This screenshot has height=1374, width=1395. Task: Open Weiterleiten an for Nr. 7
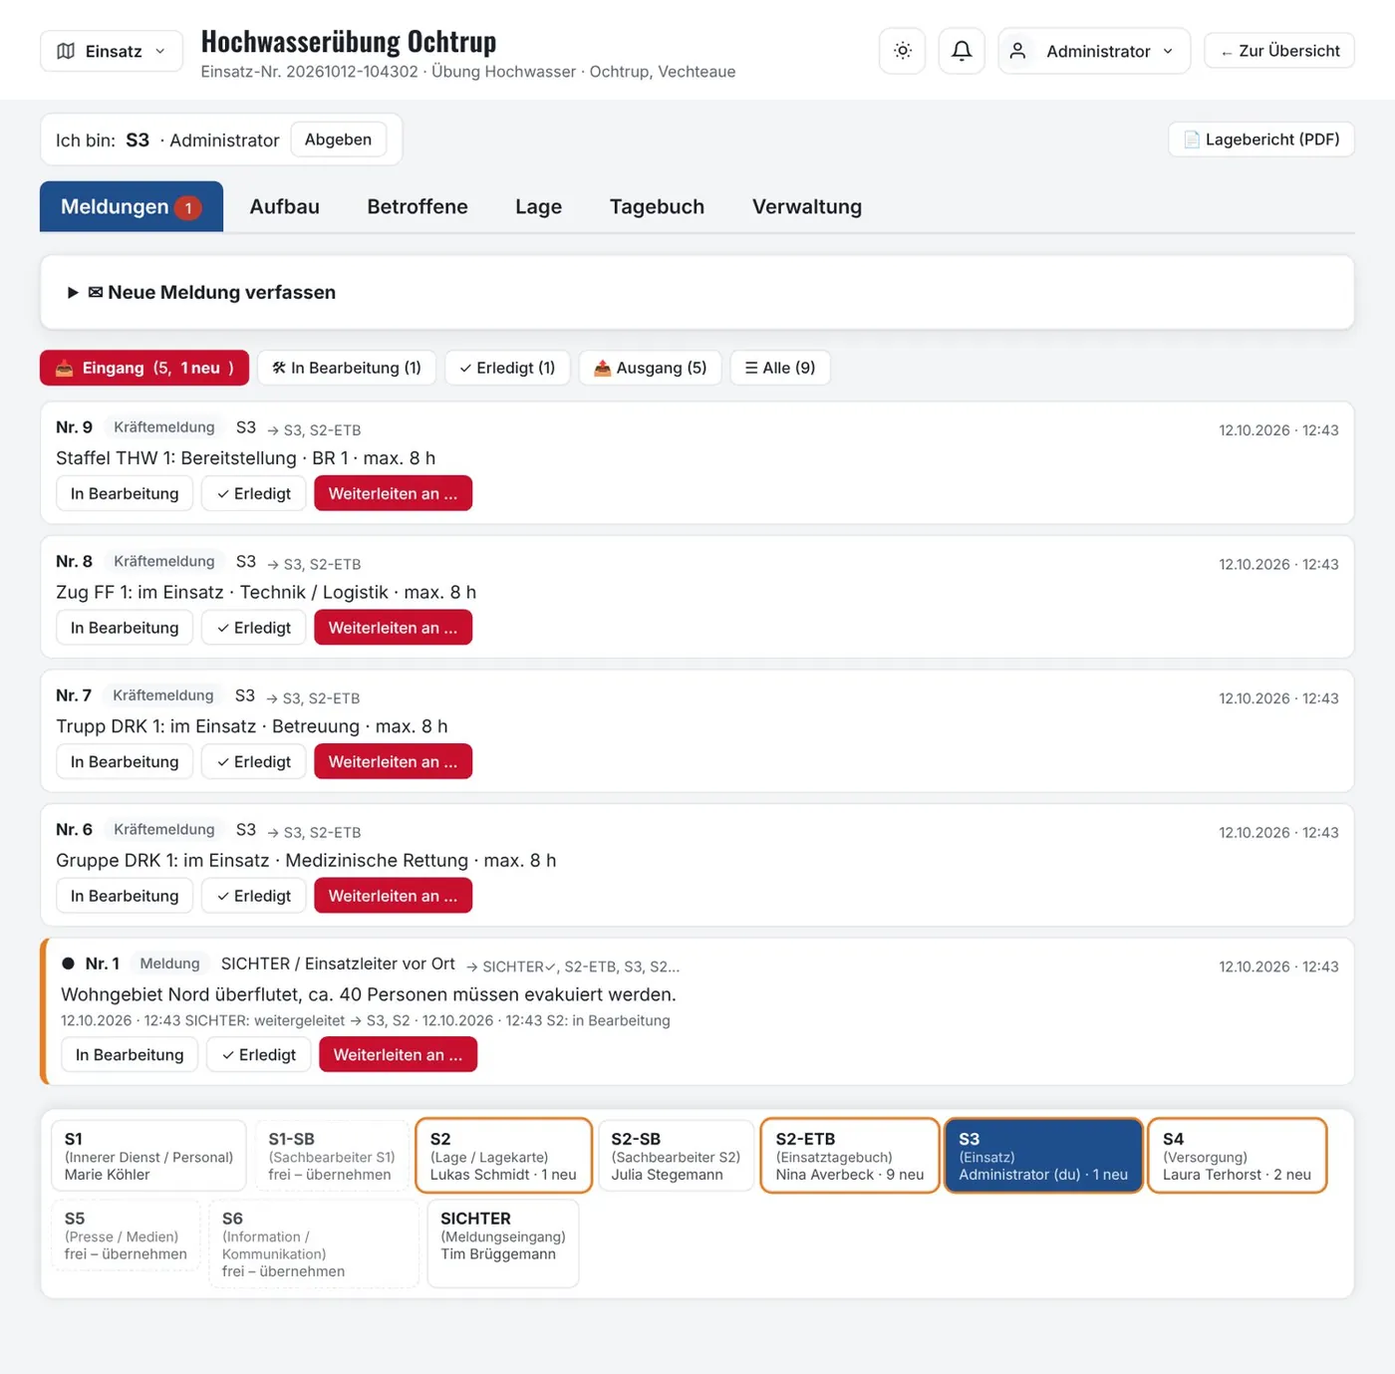393,761
